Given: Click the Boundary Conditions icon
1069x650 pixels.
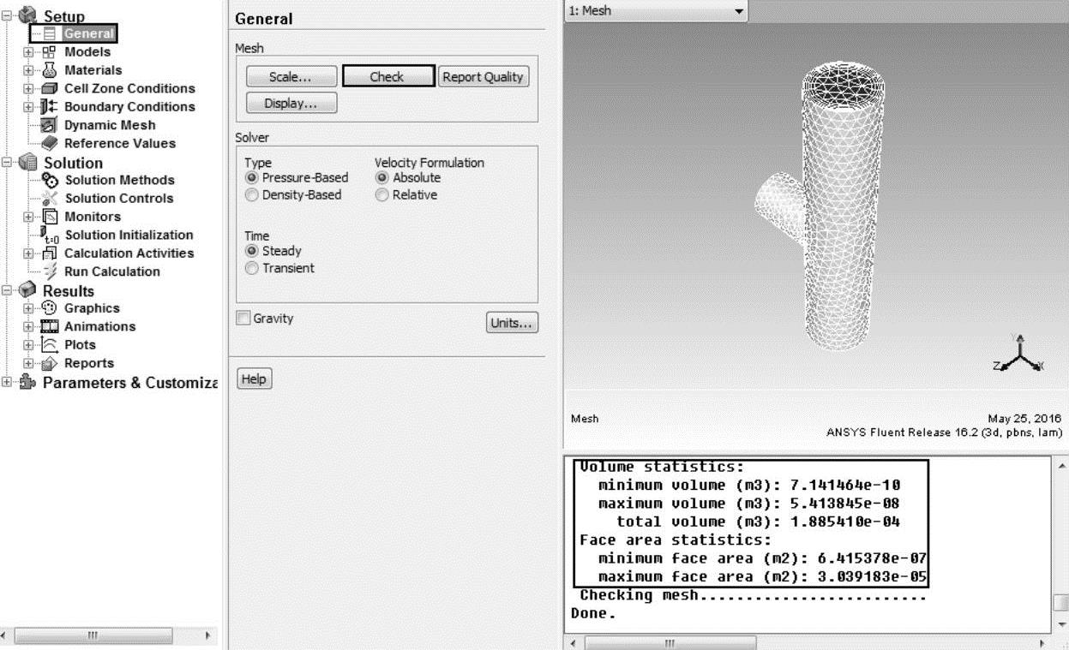Looking at the screenshot, I should click(50, 107).
